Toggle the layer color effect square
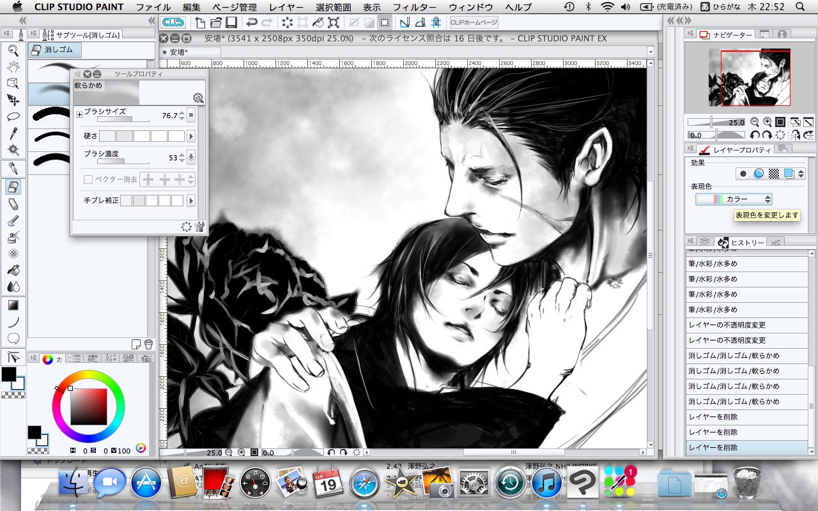This screenshot has width=818, height=511. (x=789, y=174)
